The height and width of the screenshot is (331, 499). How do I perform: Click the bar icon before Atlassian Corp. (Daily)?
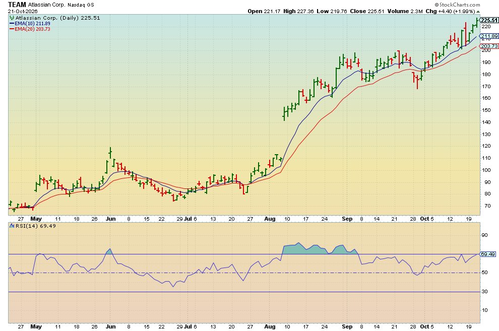click(12, 18)
